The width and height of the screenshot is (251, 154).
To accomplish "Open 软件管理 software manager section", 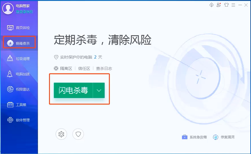I will tap(19, 120).
